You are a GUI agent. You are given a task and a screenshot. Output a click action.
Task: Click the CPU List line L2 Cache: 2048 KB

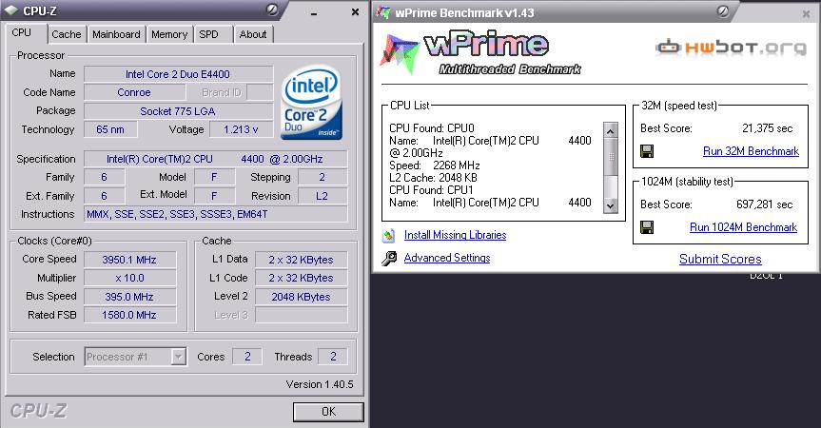[433, 178]
